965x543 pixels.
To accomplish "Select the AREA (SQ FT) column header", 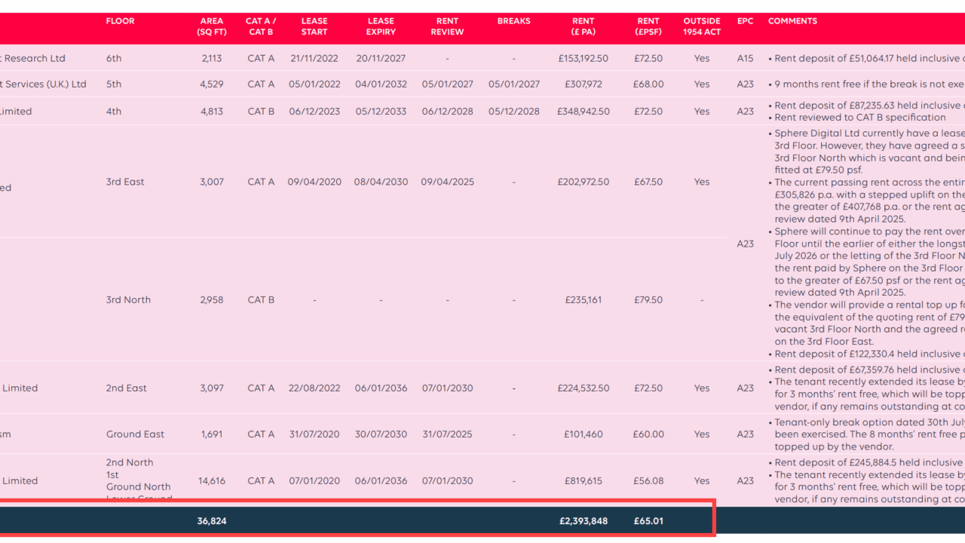I will (212, 26).
